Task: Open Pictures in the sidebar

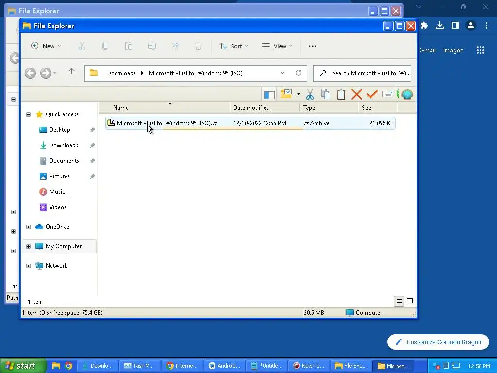Action: (59, 176)
